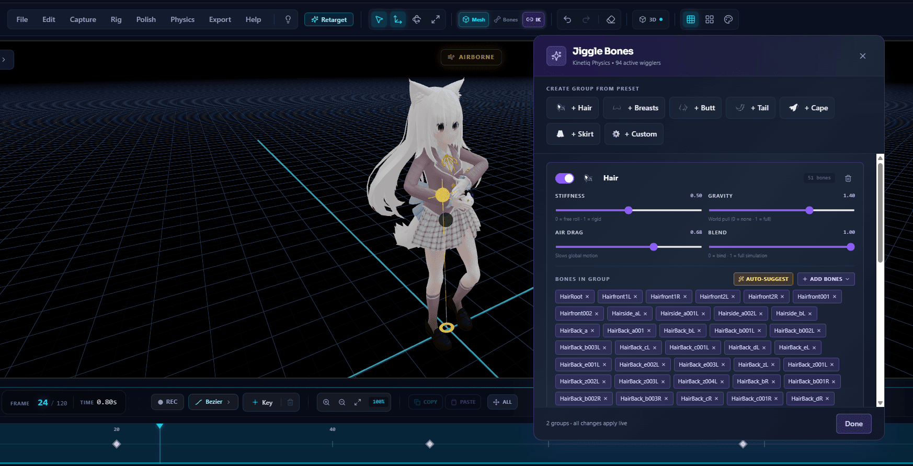Viewport: 913px width, 466px height.
Task: Open the Edit menu
Action: (49, 19)
